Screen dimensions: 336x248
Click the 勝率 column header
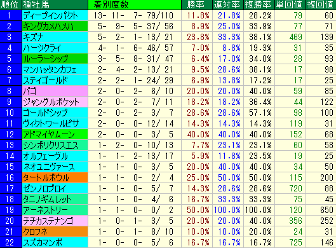(x=197, y=4)
